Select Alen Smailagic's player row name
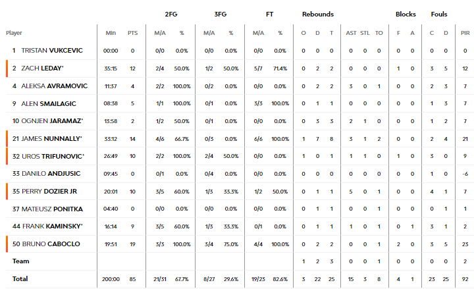This screenshot has height=289, width=474. 48,104
